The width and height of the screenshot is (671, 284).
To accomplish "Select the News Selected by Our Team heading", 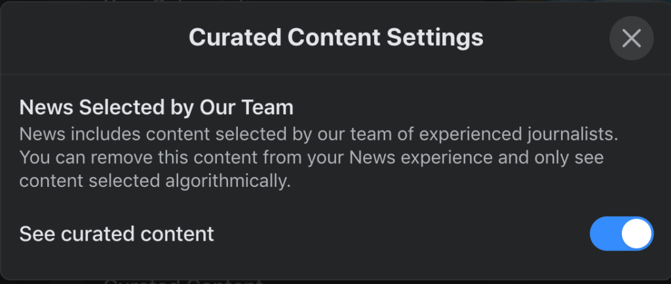I will pos(156,107).
